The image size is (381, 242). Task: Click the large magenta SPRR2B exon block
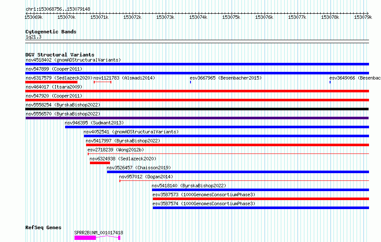click(x=85, y=238)
